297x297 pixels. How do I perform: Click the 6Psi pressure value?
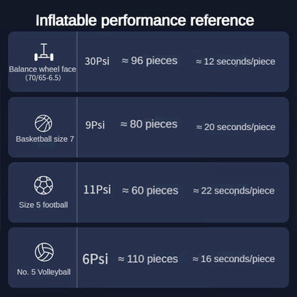95,258
